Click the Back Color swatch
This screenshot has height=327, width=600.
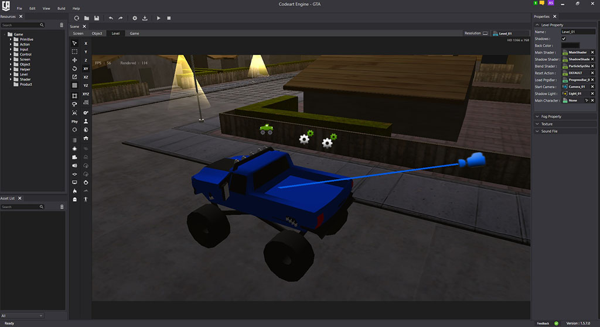pyautogui.click(x=570, y=45)
